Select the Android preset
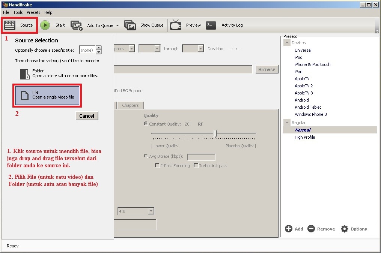 pyautogui.click(x=301, y=100)
